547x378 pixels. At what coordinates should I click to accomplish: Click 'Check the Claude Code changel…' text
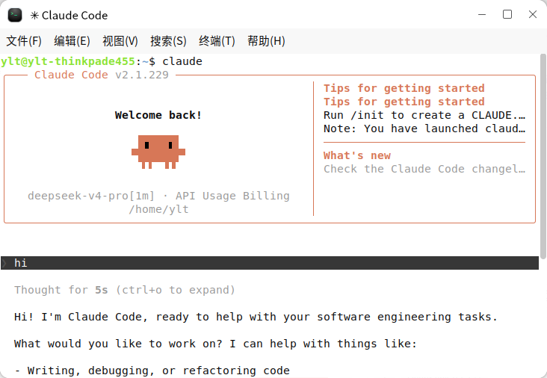[424, 169]
